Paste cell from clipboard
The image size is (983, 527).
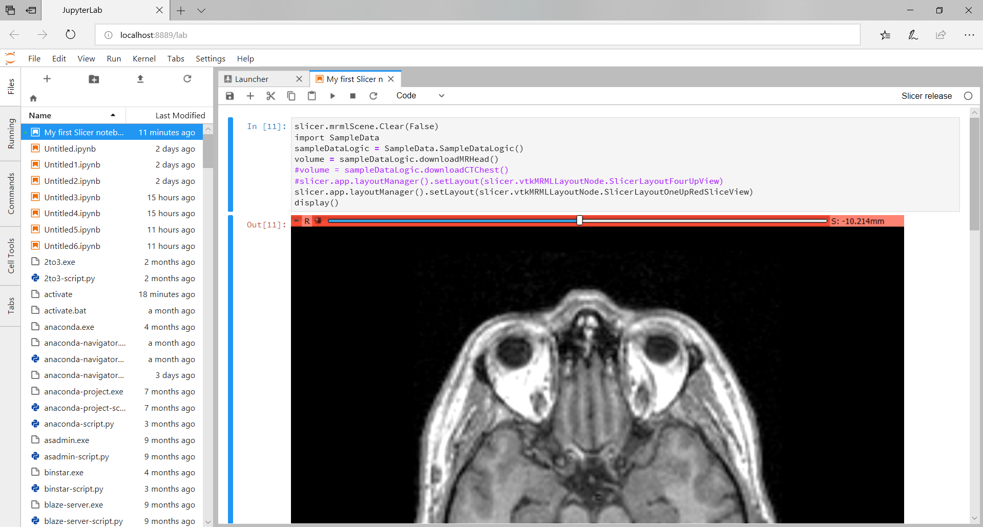[x=311, y=96]
